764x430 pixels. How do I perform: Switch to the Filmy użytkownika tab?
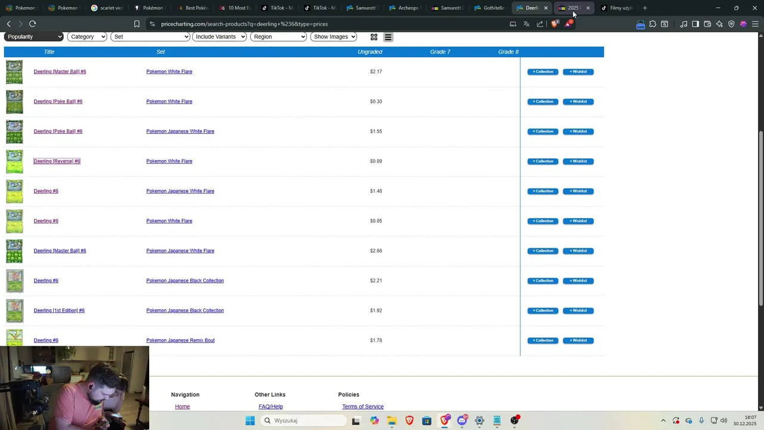(x=617, y=8)
